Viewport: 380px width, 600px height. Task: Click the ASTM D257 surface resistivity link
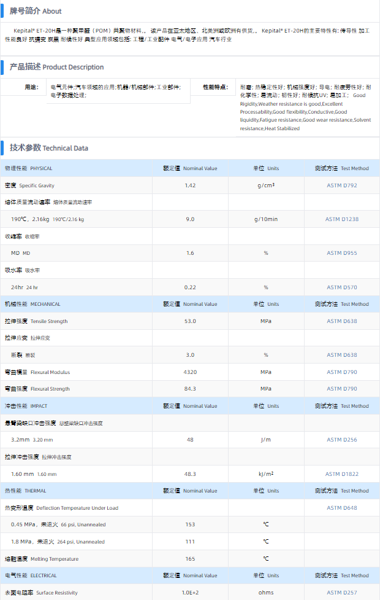tap(341, 593)
